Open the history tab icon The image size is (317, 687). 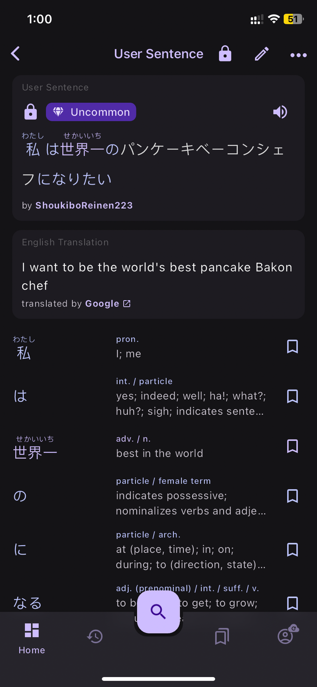(x=95, y=636)
